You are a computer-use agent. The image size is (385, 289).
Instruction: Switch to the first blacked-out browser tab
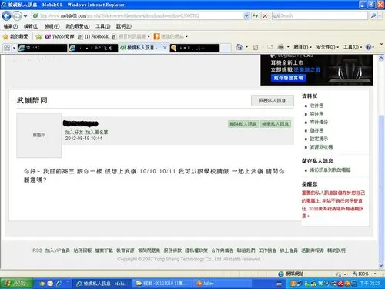tap(42, 48)
